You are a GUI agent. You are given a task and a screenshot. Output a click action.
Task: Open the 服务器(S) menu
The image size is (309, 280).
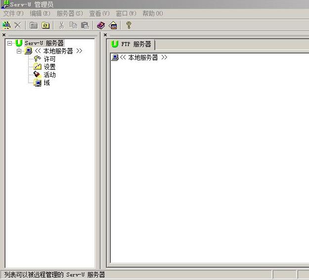[70, 14]
